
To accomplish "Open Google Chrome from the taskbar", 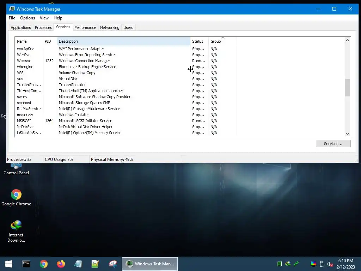I will 43,264.
